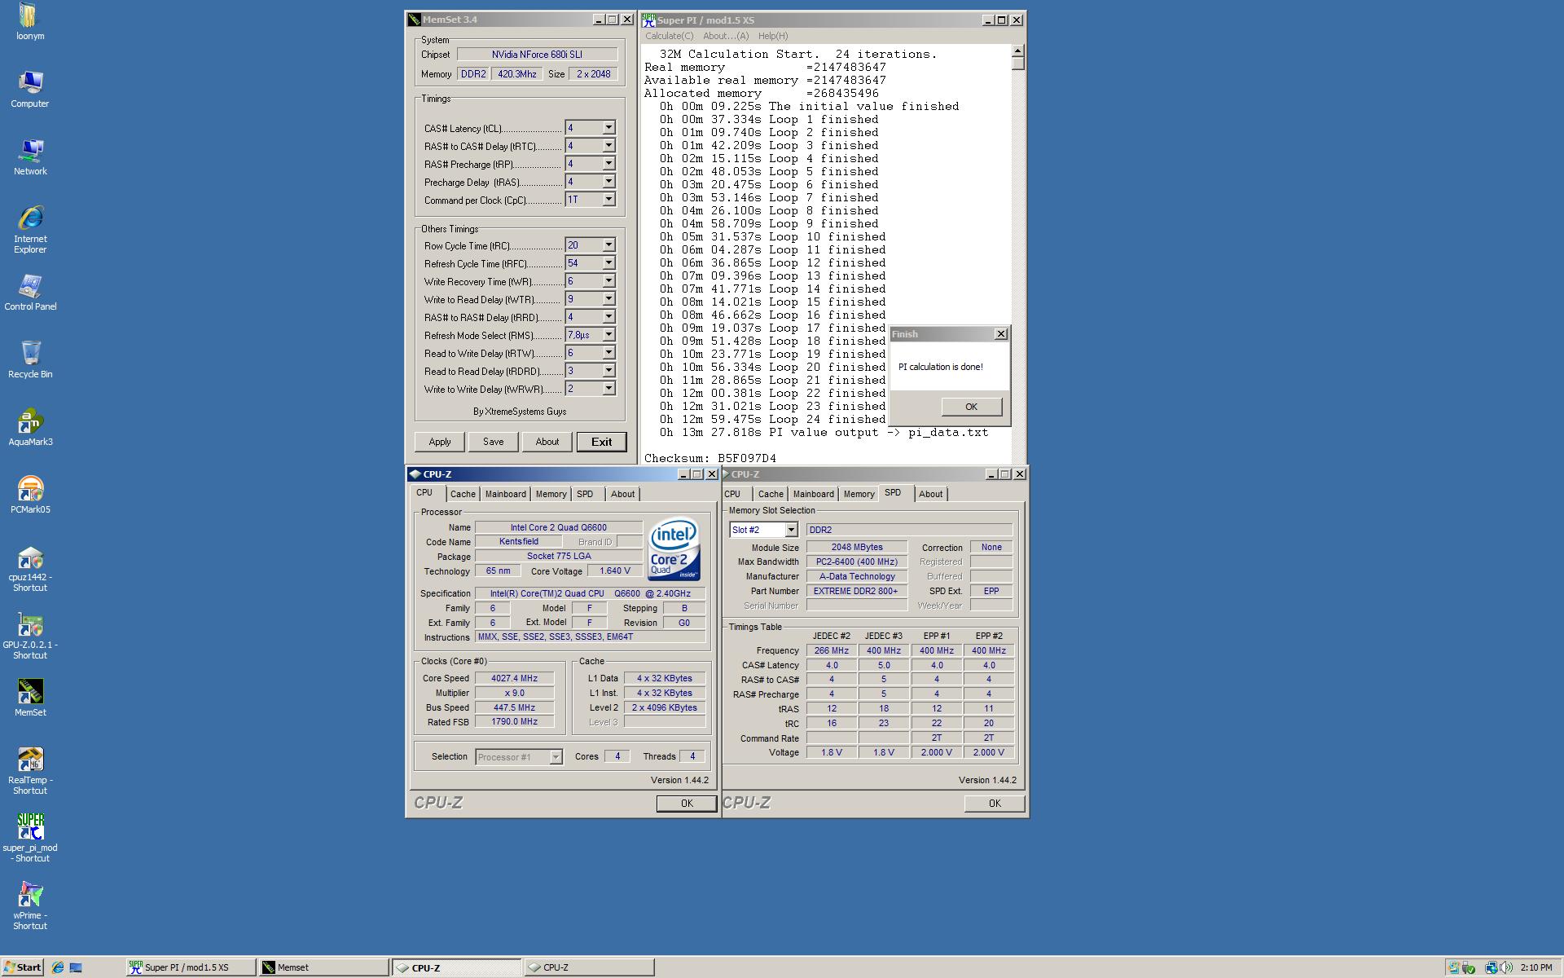Click the 'PI calculation is done!' message
The height and width of the screenshot is (978, 1564).
(x=941, y=367)
